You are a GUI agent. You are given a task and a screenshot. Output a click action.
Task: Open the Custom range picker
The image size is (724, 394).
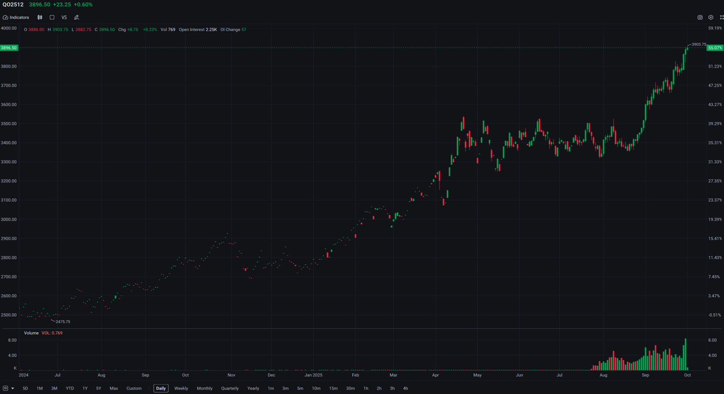pos(134,389)
